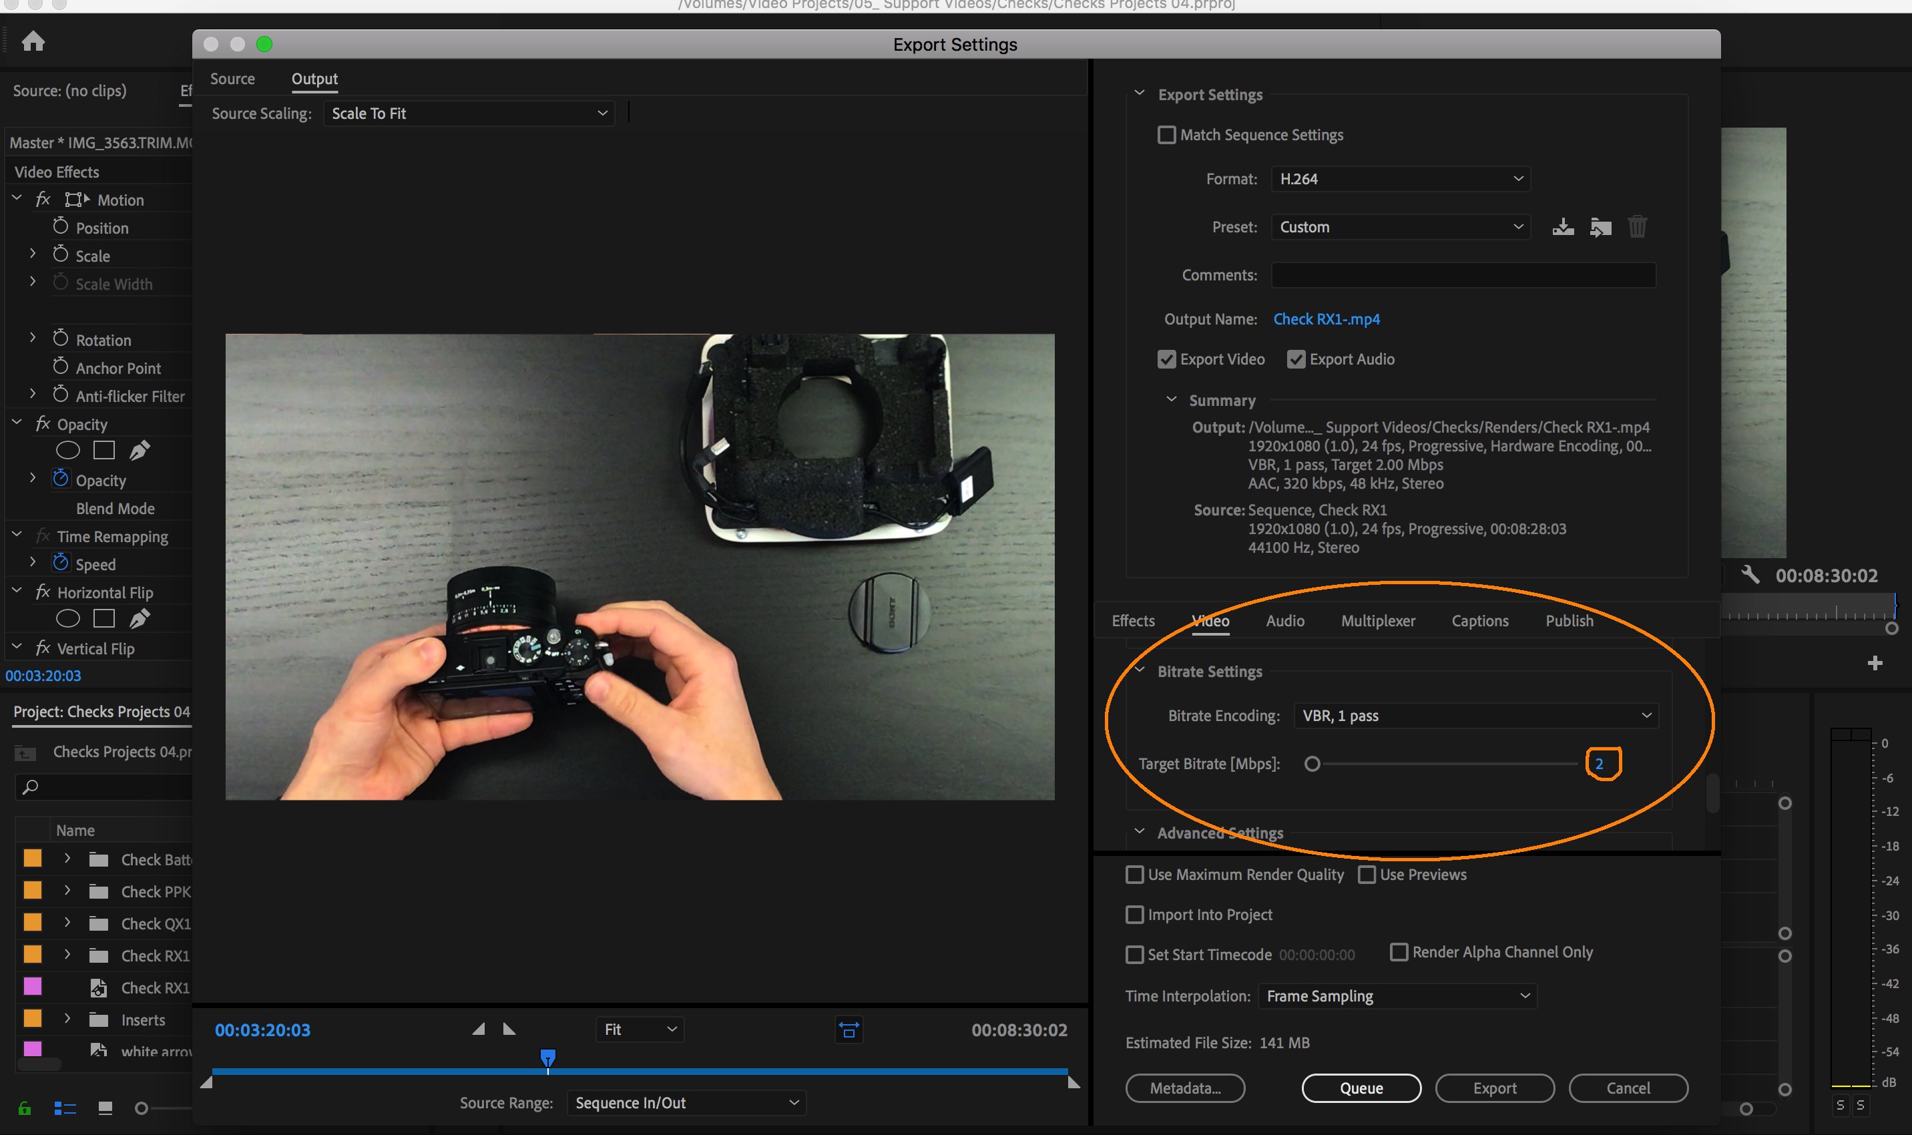The image size is (1912, 1135).
Task: Import an export preset from disk
Action: [1600, 226]
